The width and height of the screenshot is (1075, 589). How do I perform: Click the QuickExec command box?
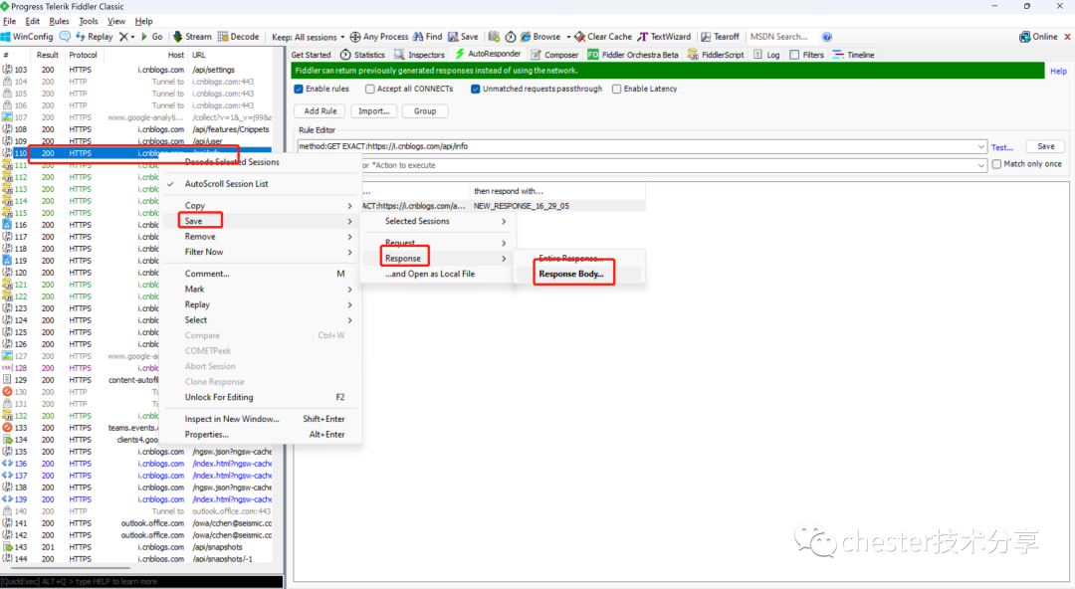pyautogui.click(x=141, y=581)
